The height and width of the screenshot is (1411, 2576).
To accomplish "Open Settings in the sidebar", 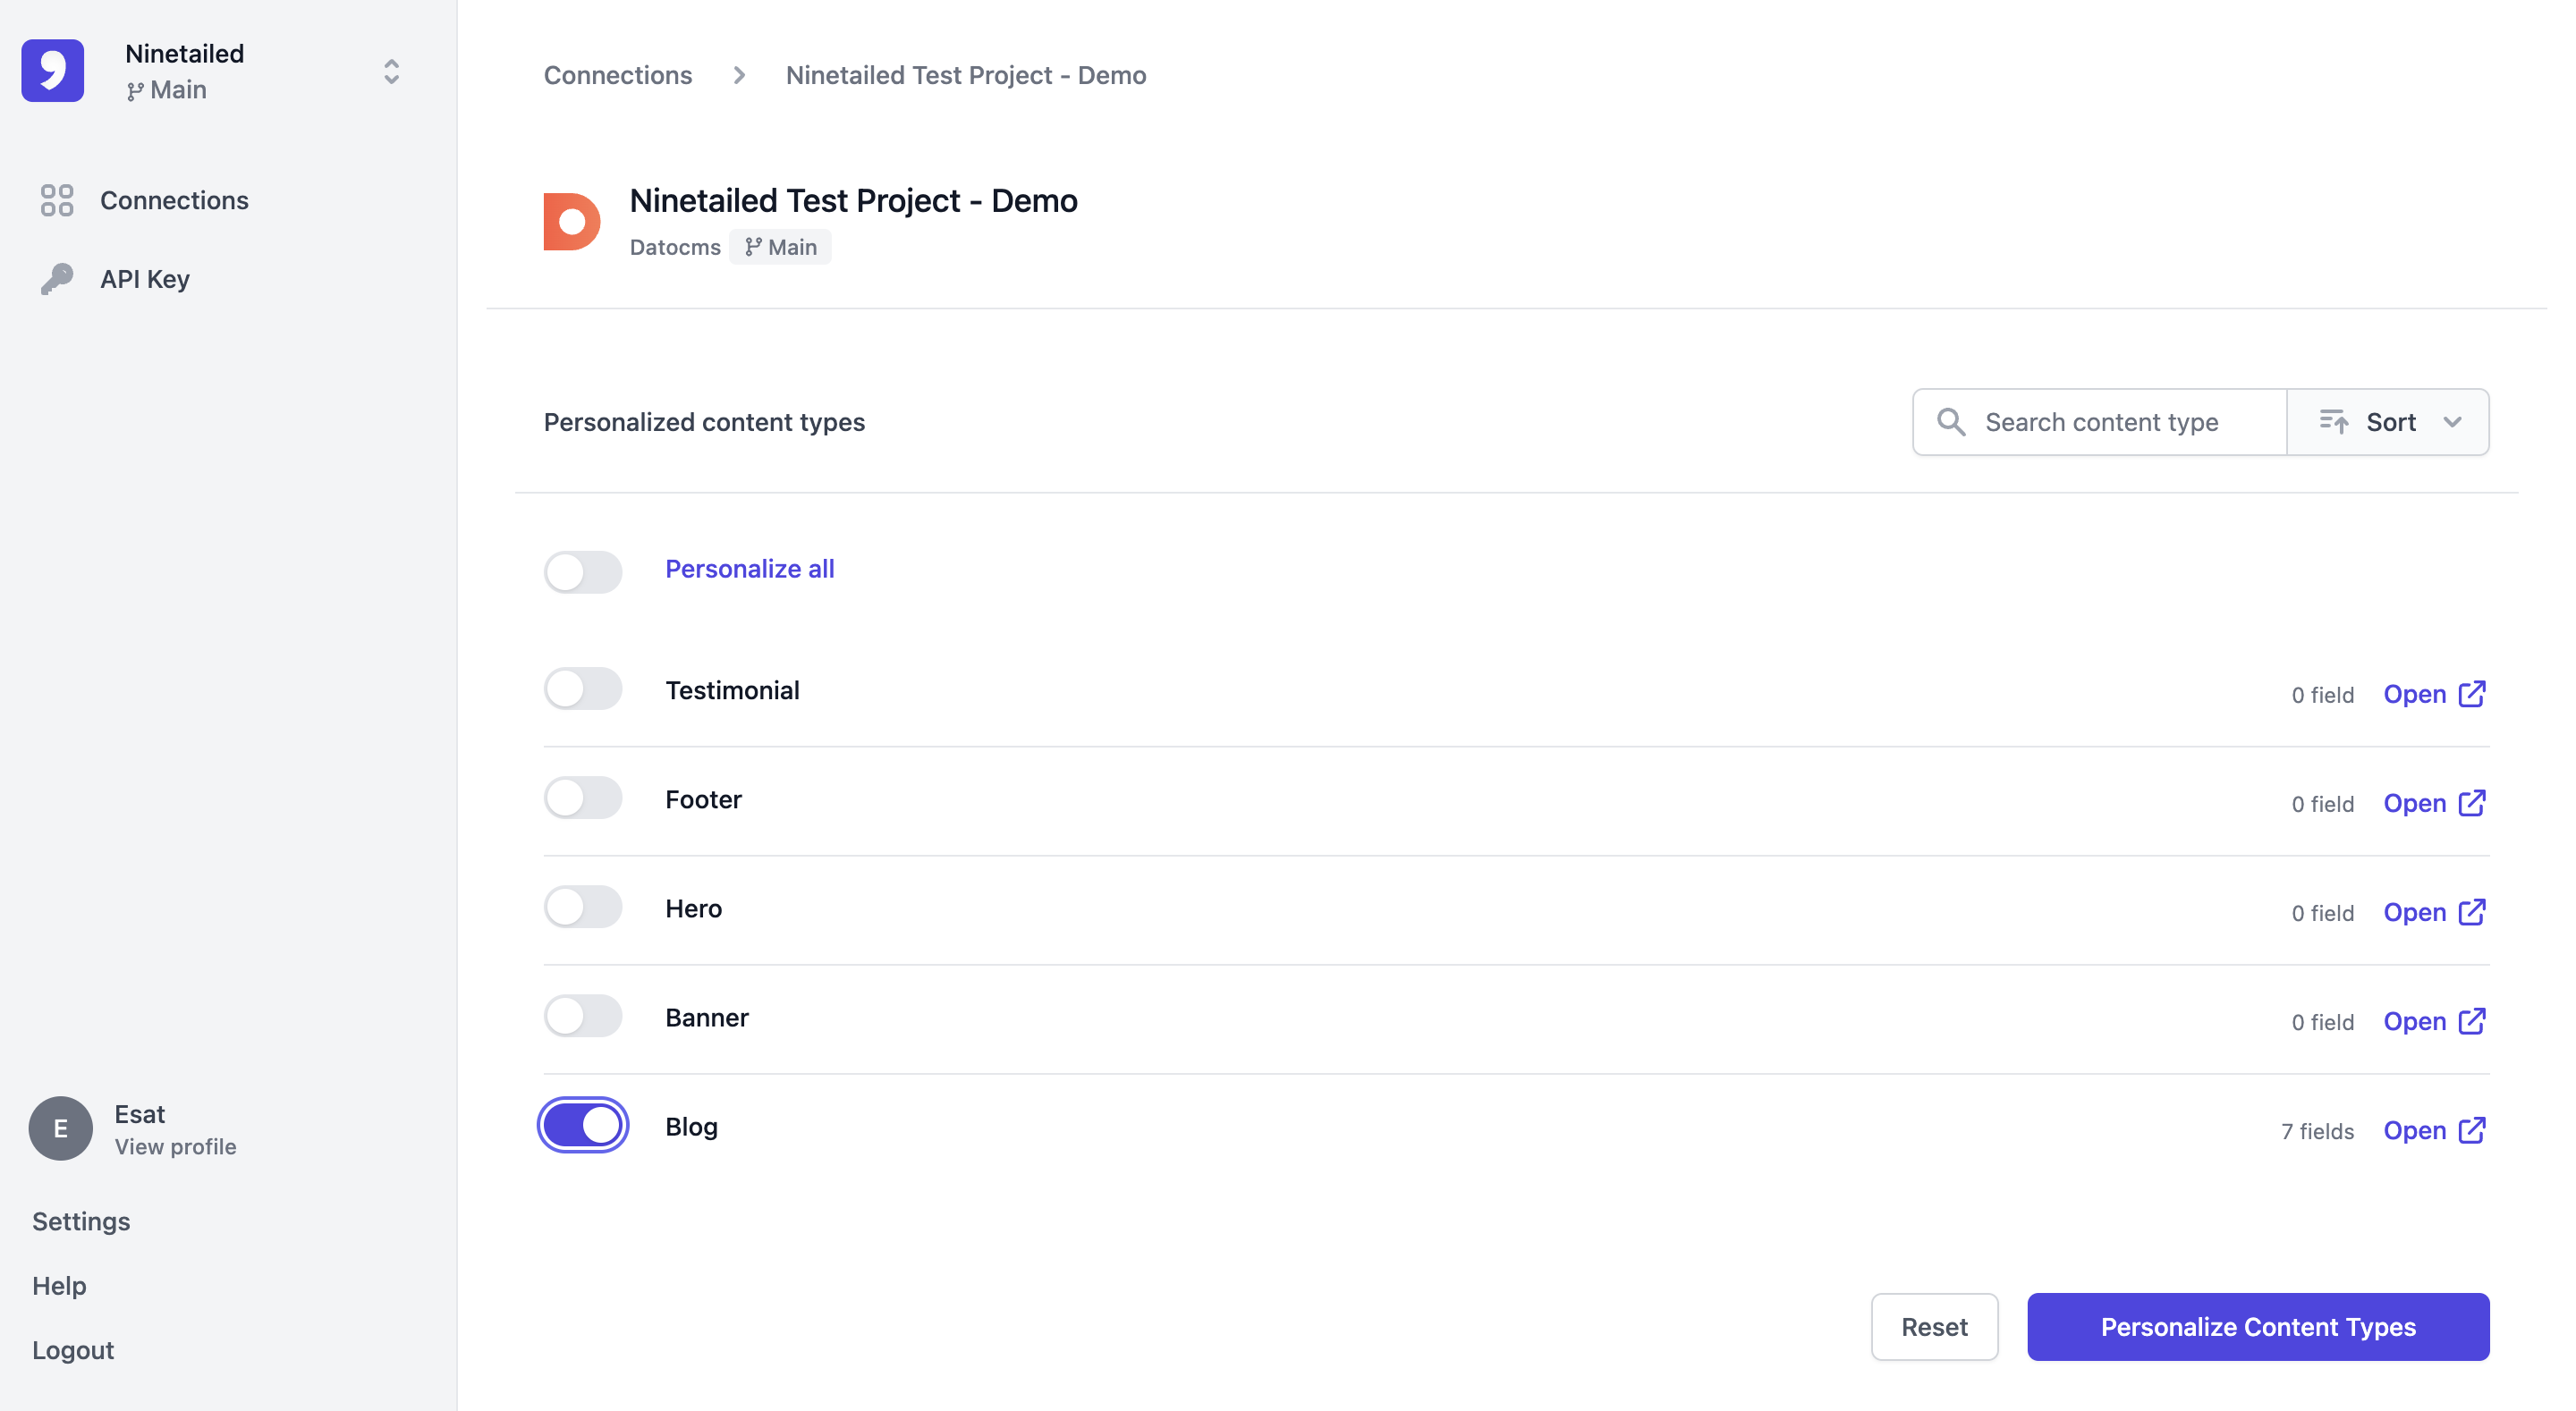I will click(x=81, y=1221).
